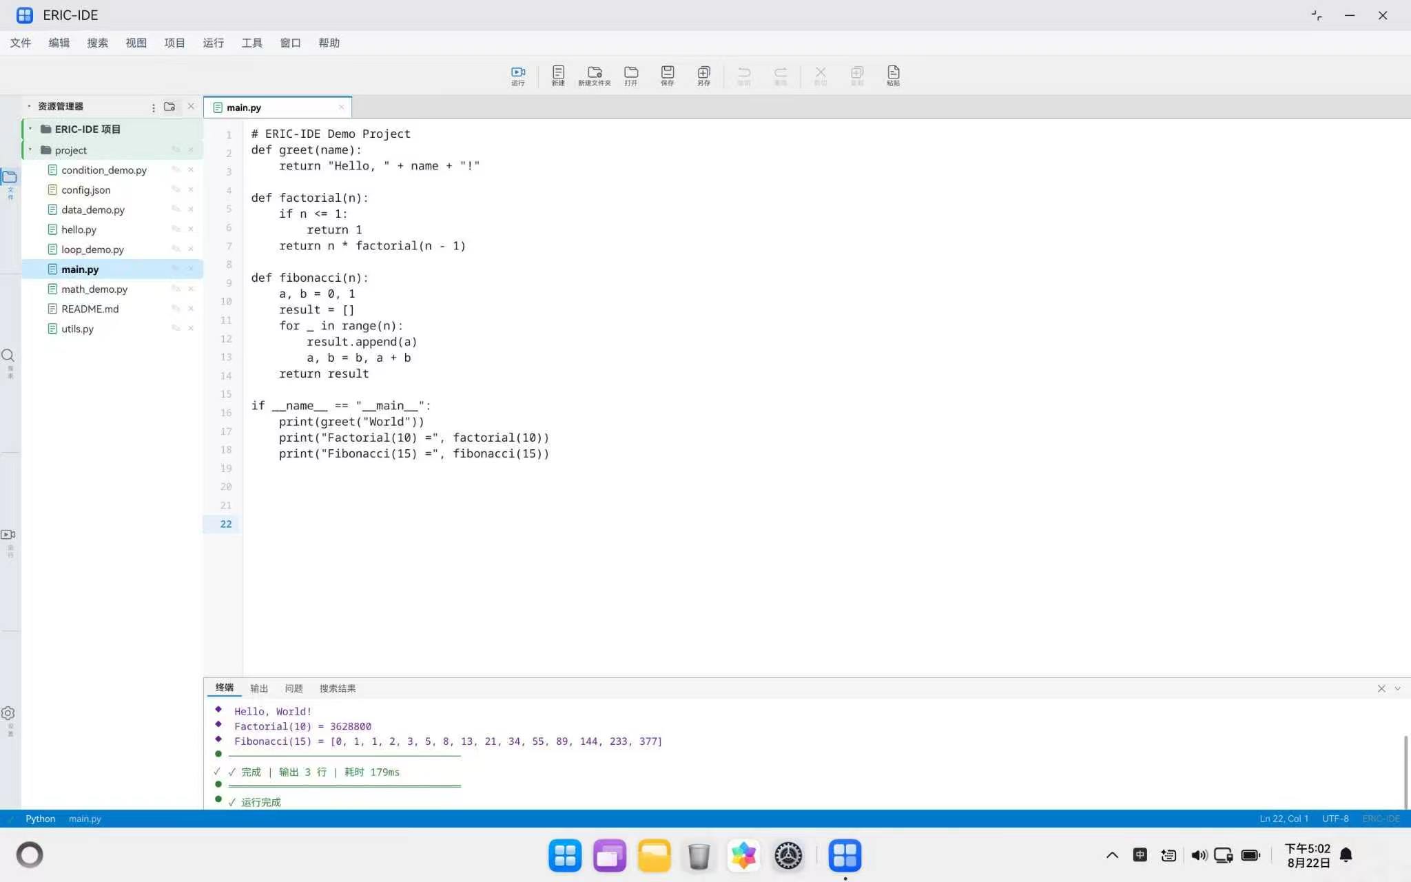Open the 工具 menu

click(x=252, y=43)
